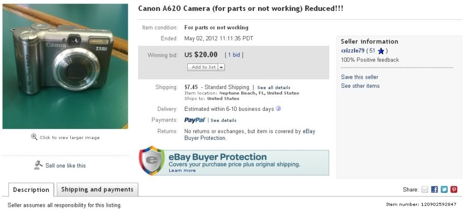Click the email share envelope icon

(x=425, y=190)
